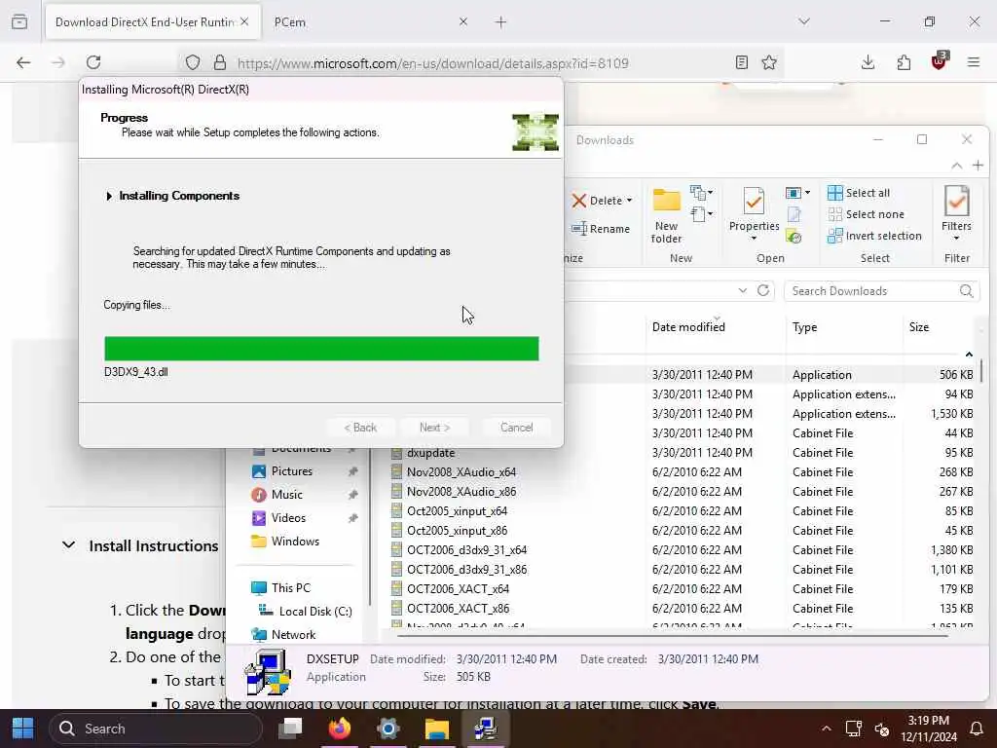Select the dxupdate cabinet file
The height and width of the screenshot is (748, 997).
(x=430, y=453)
